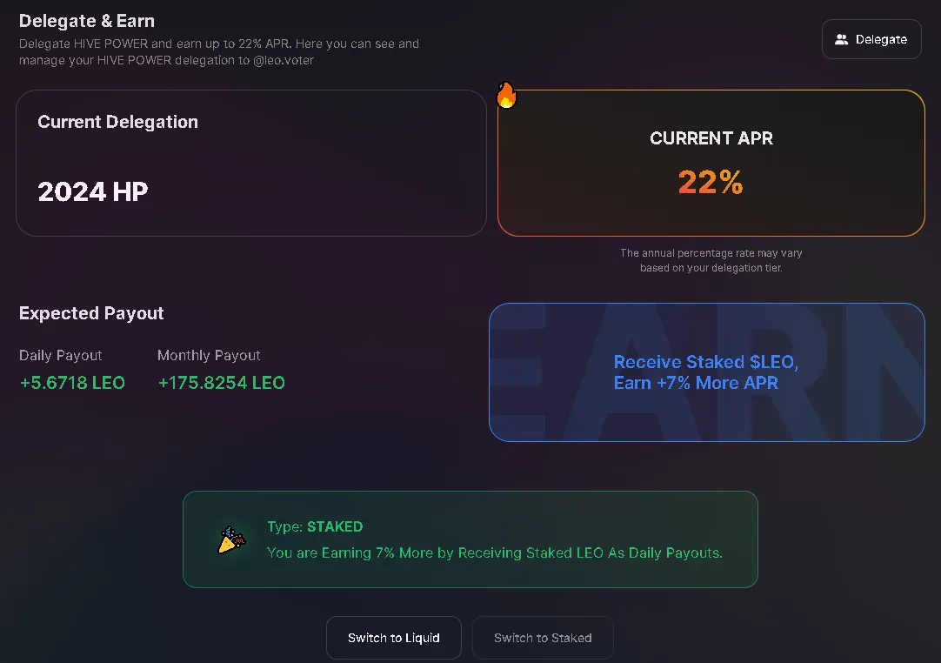
Task: Click the Current APR 22% card
Action: [x=711, y=163]
